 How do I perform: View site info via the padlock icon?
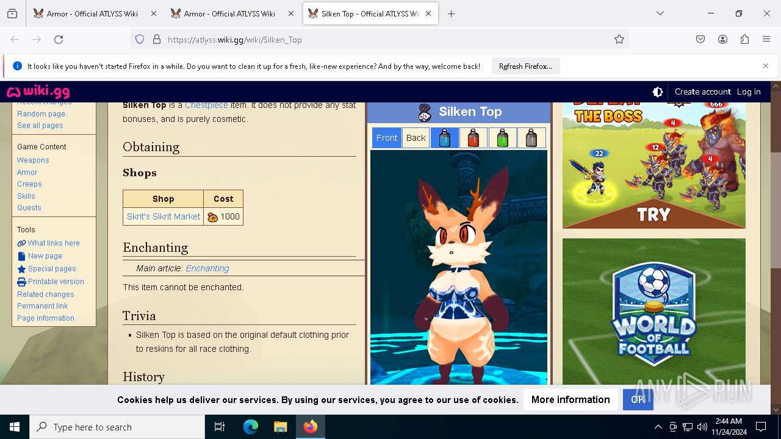click(157, 39)
